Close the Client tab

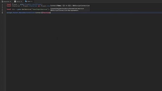tap(32, 2)
